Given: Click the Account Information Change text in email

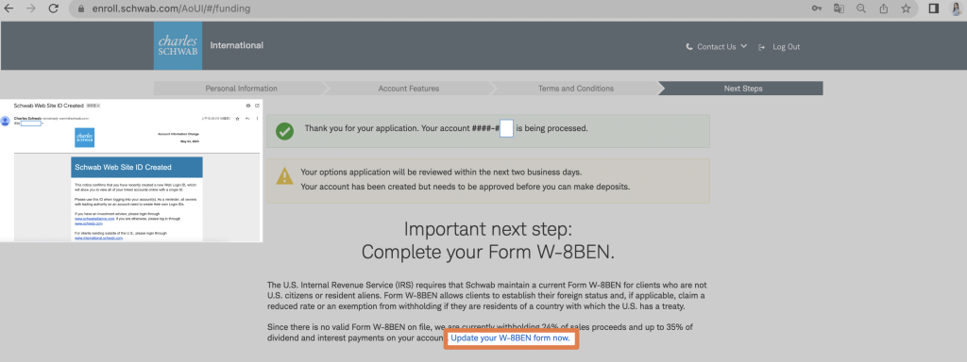Looking at the screenshot, I should [x=178, y=134].
